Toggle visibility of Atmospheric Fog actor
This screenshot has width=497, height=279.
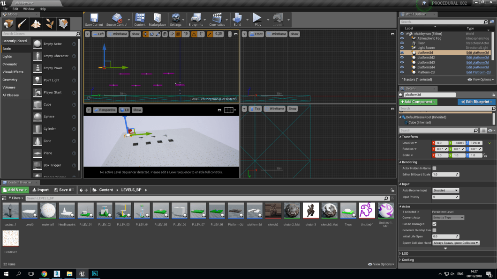402,38
